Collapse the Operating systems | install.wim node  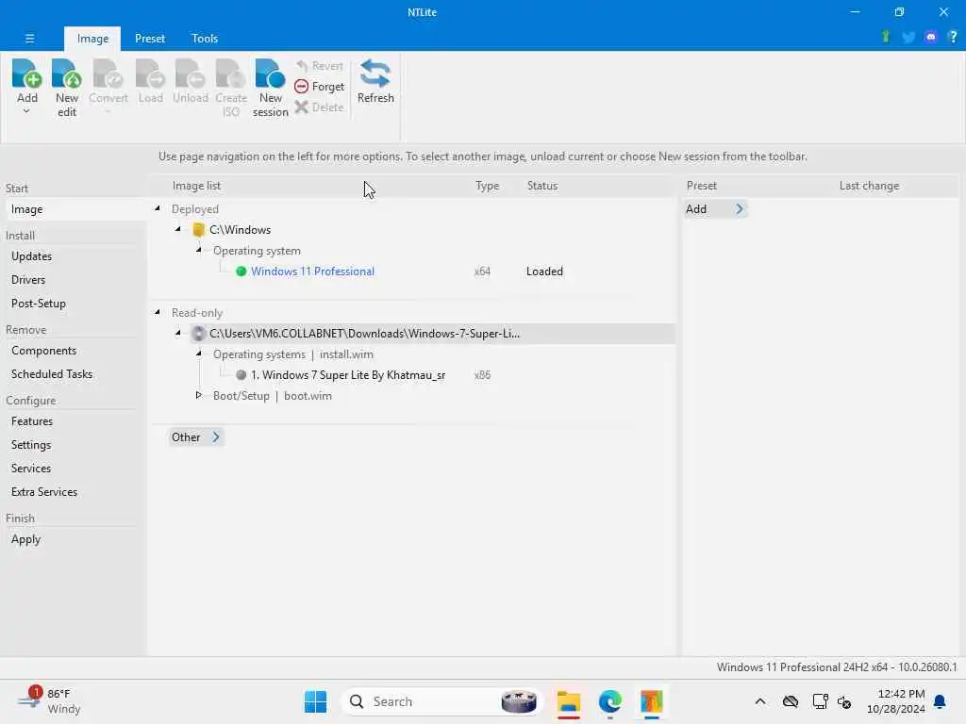point(199,354)
